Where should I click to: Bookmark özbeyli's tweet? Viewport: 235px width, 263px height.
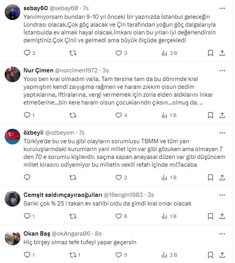click(x=210, y=177)
